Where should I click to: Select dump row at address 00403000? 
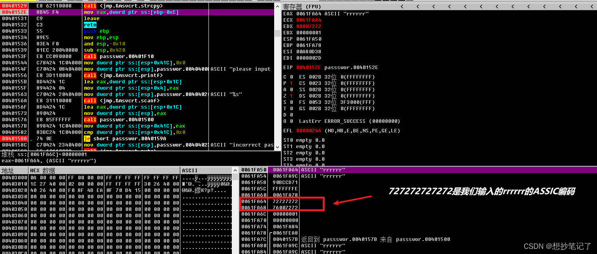coord(116,177)
